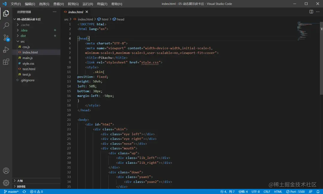Change CRLF end of line sequence
Image resolution: width=323 pixels, height=194 pixels.
[267, 192]
